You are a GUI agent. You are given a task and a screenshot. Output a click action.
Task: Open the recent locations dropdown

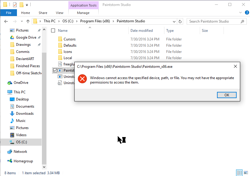22,21
